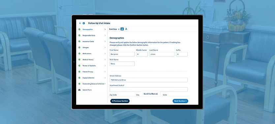Open the Review of Systems section
This screenshot has height=124, width=275.
(x=89, y=66)
